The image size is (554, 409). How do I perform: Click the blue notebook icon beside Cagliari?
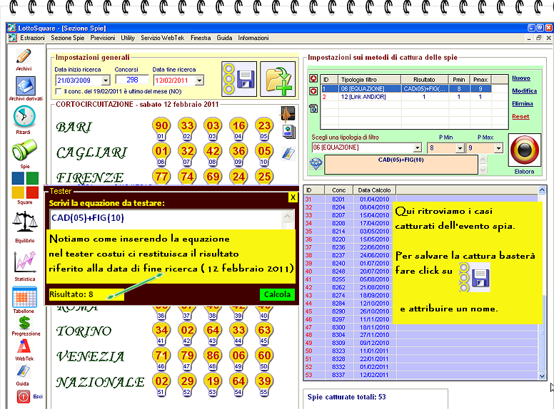(288, 154)
